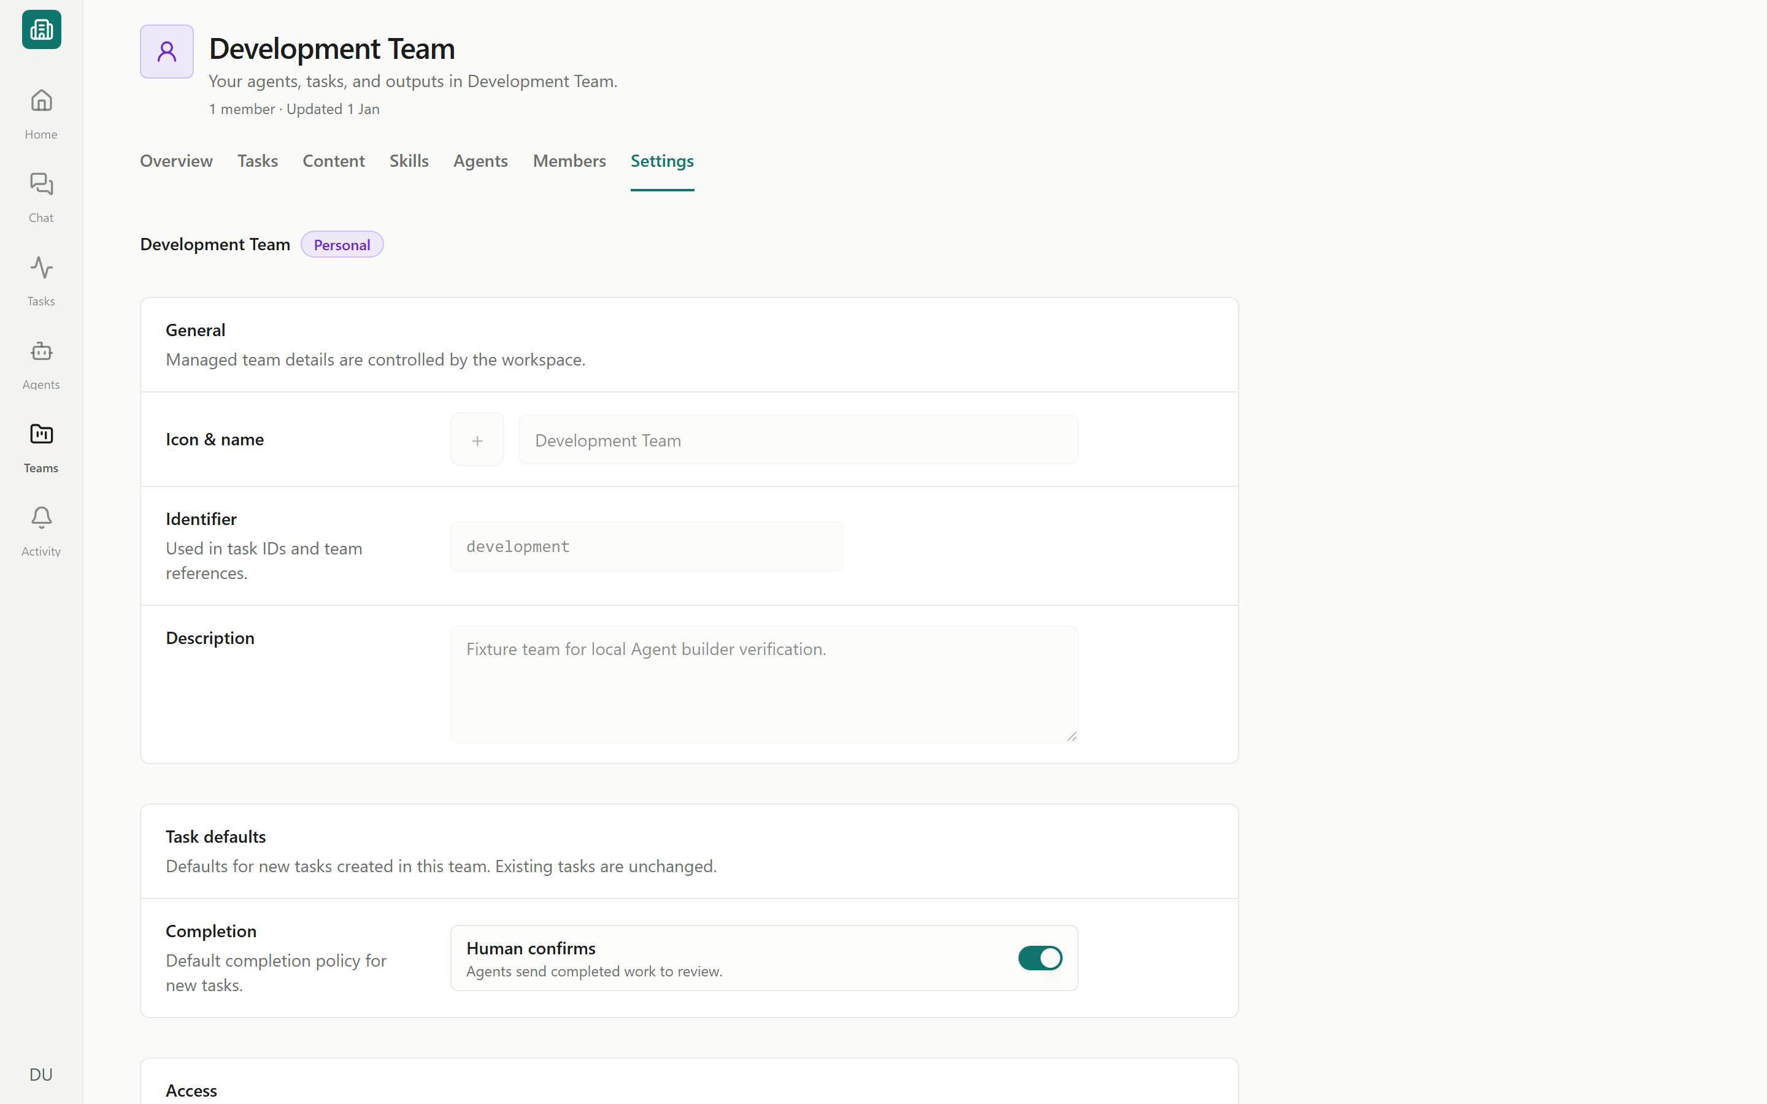This screenshot has width=1767, height=1104.
Task: Click the description textarea resize handle
Action: [1071, 736]
